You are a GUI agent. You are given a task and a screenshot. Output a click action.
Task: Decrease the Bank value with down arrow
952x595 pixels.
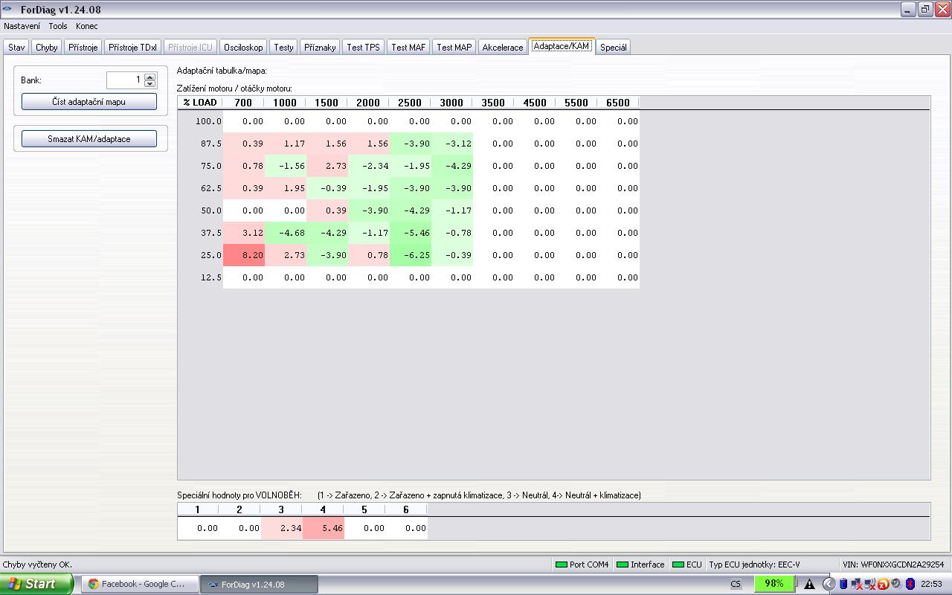[150, 83]
